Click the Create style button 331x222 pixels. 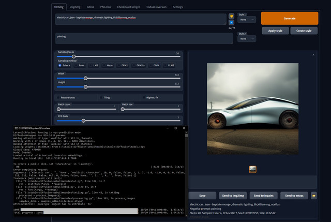click(304, 31)
